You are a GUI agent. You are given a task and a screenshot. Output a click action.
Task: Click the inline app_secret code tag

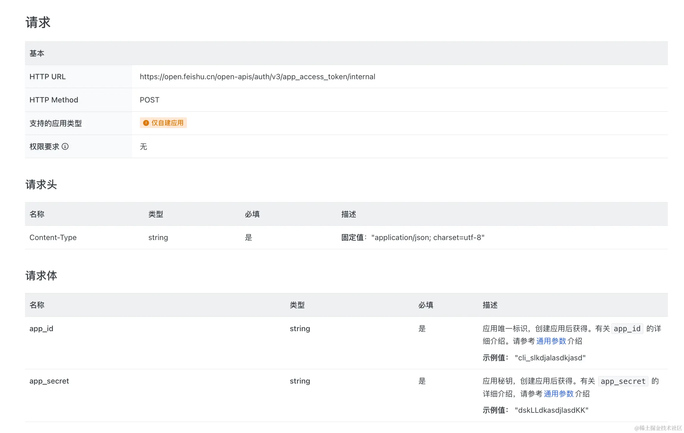point(623,381)
